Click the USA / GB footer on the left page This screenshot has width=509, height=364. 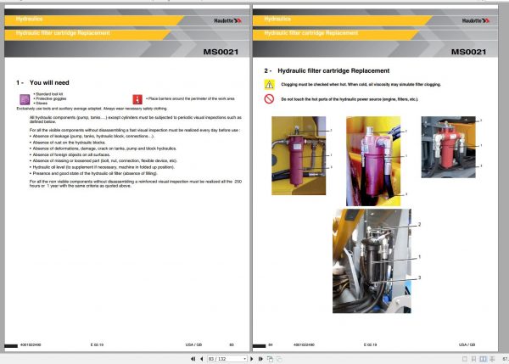point(193,344)
